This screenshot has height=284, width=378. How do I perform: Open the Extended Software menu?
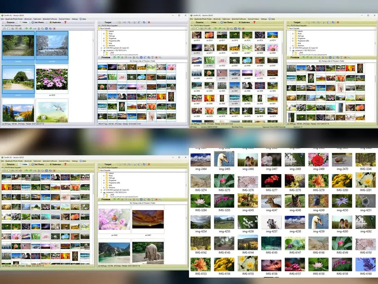coord(50,18)
